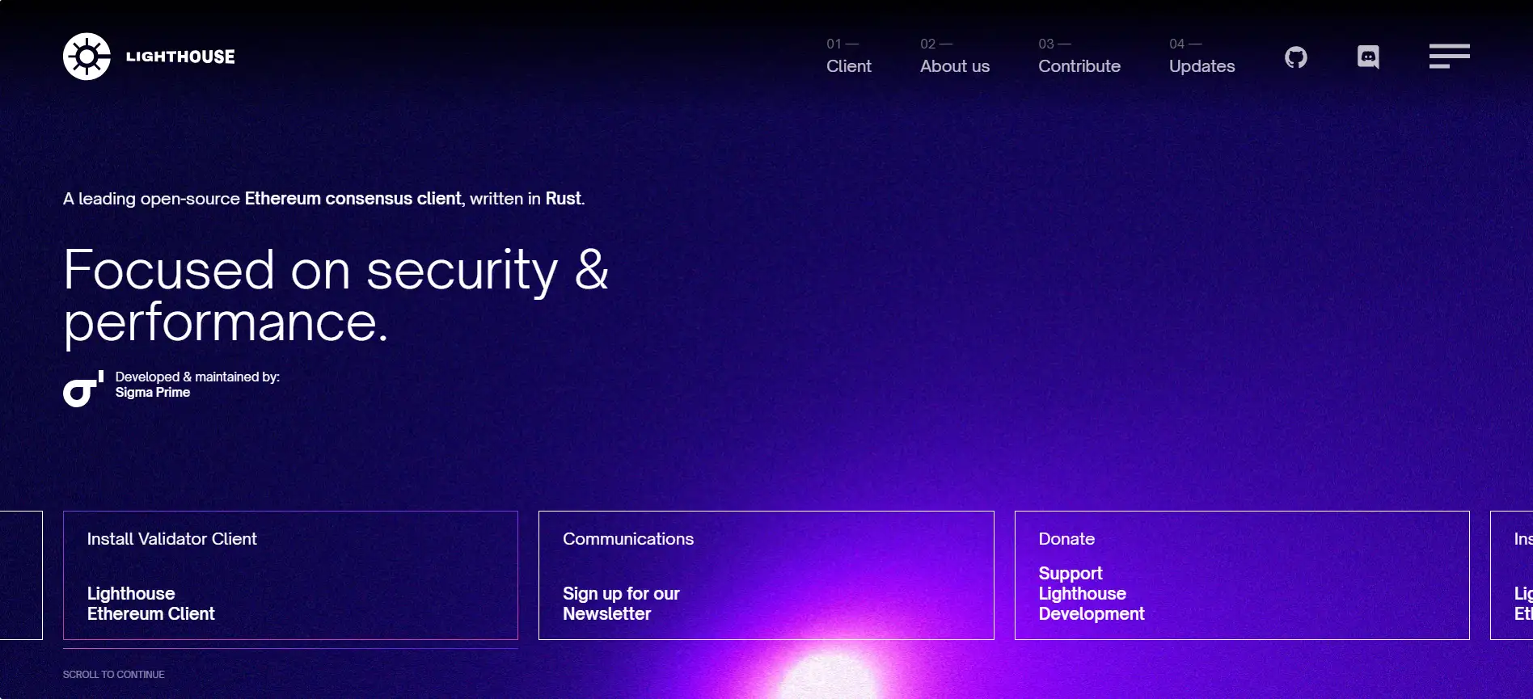Select the partially visible card at right edge
The image size is (1533, 699).
tap(1514, 575)
